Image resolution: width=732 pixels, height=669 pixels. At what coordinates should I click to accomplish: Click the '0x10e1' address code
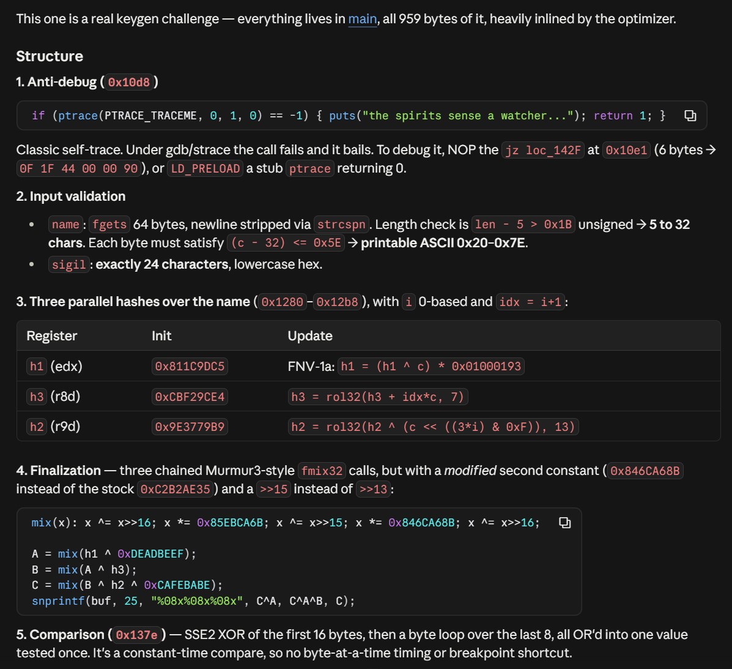626,150
